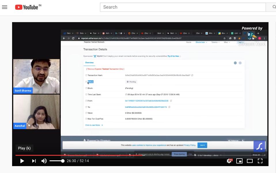
Task: Enter full screen mode
Action: tap(260, 161)
